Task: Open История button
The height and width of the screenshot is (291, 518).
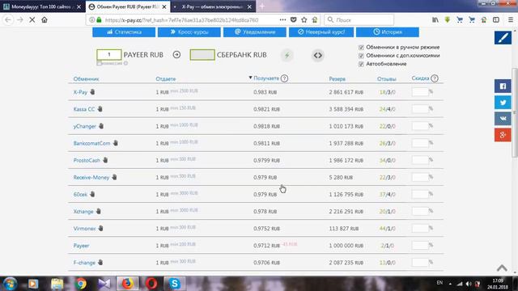Action: tap(388, 32)
